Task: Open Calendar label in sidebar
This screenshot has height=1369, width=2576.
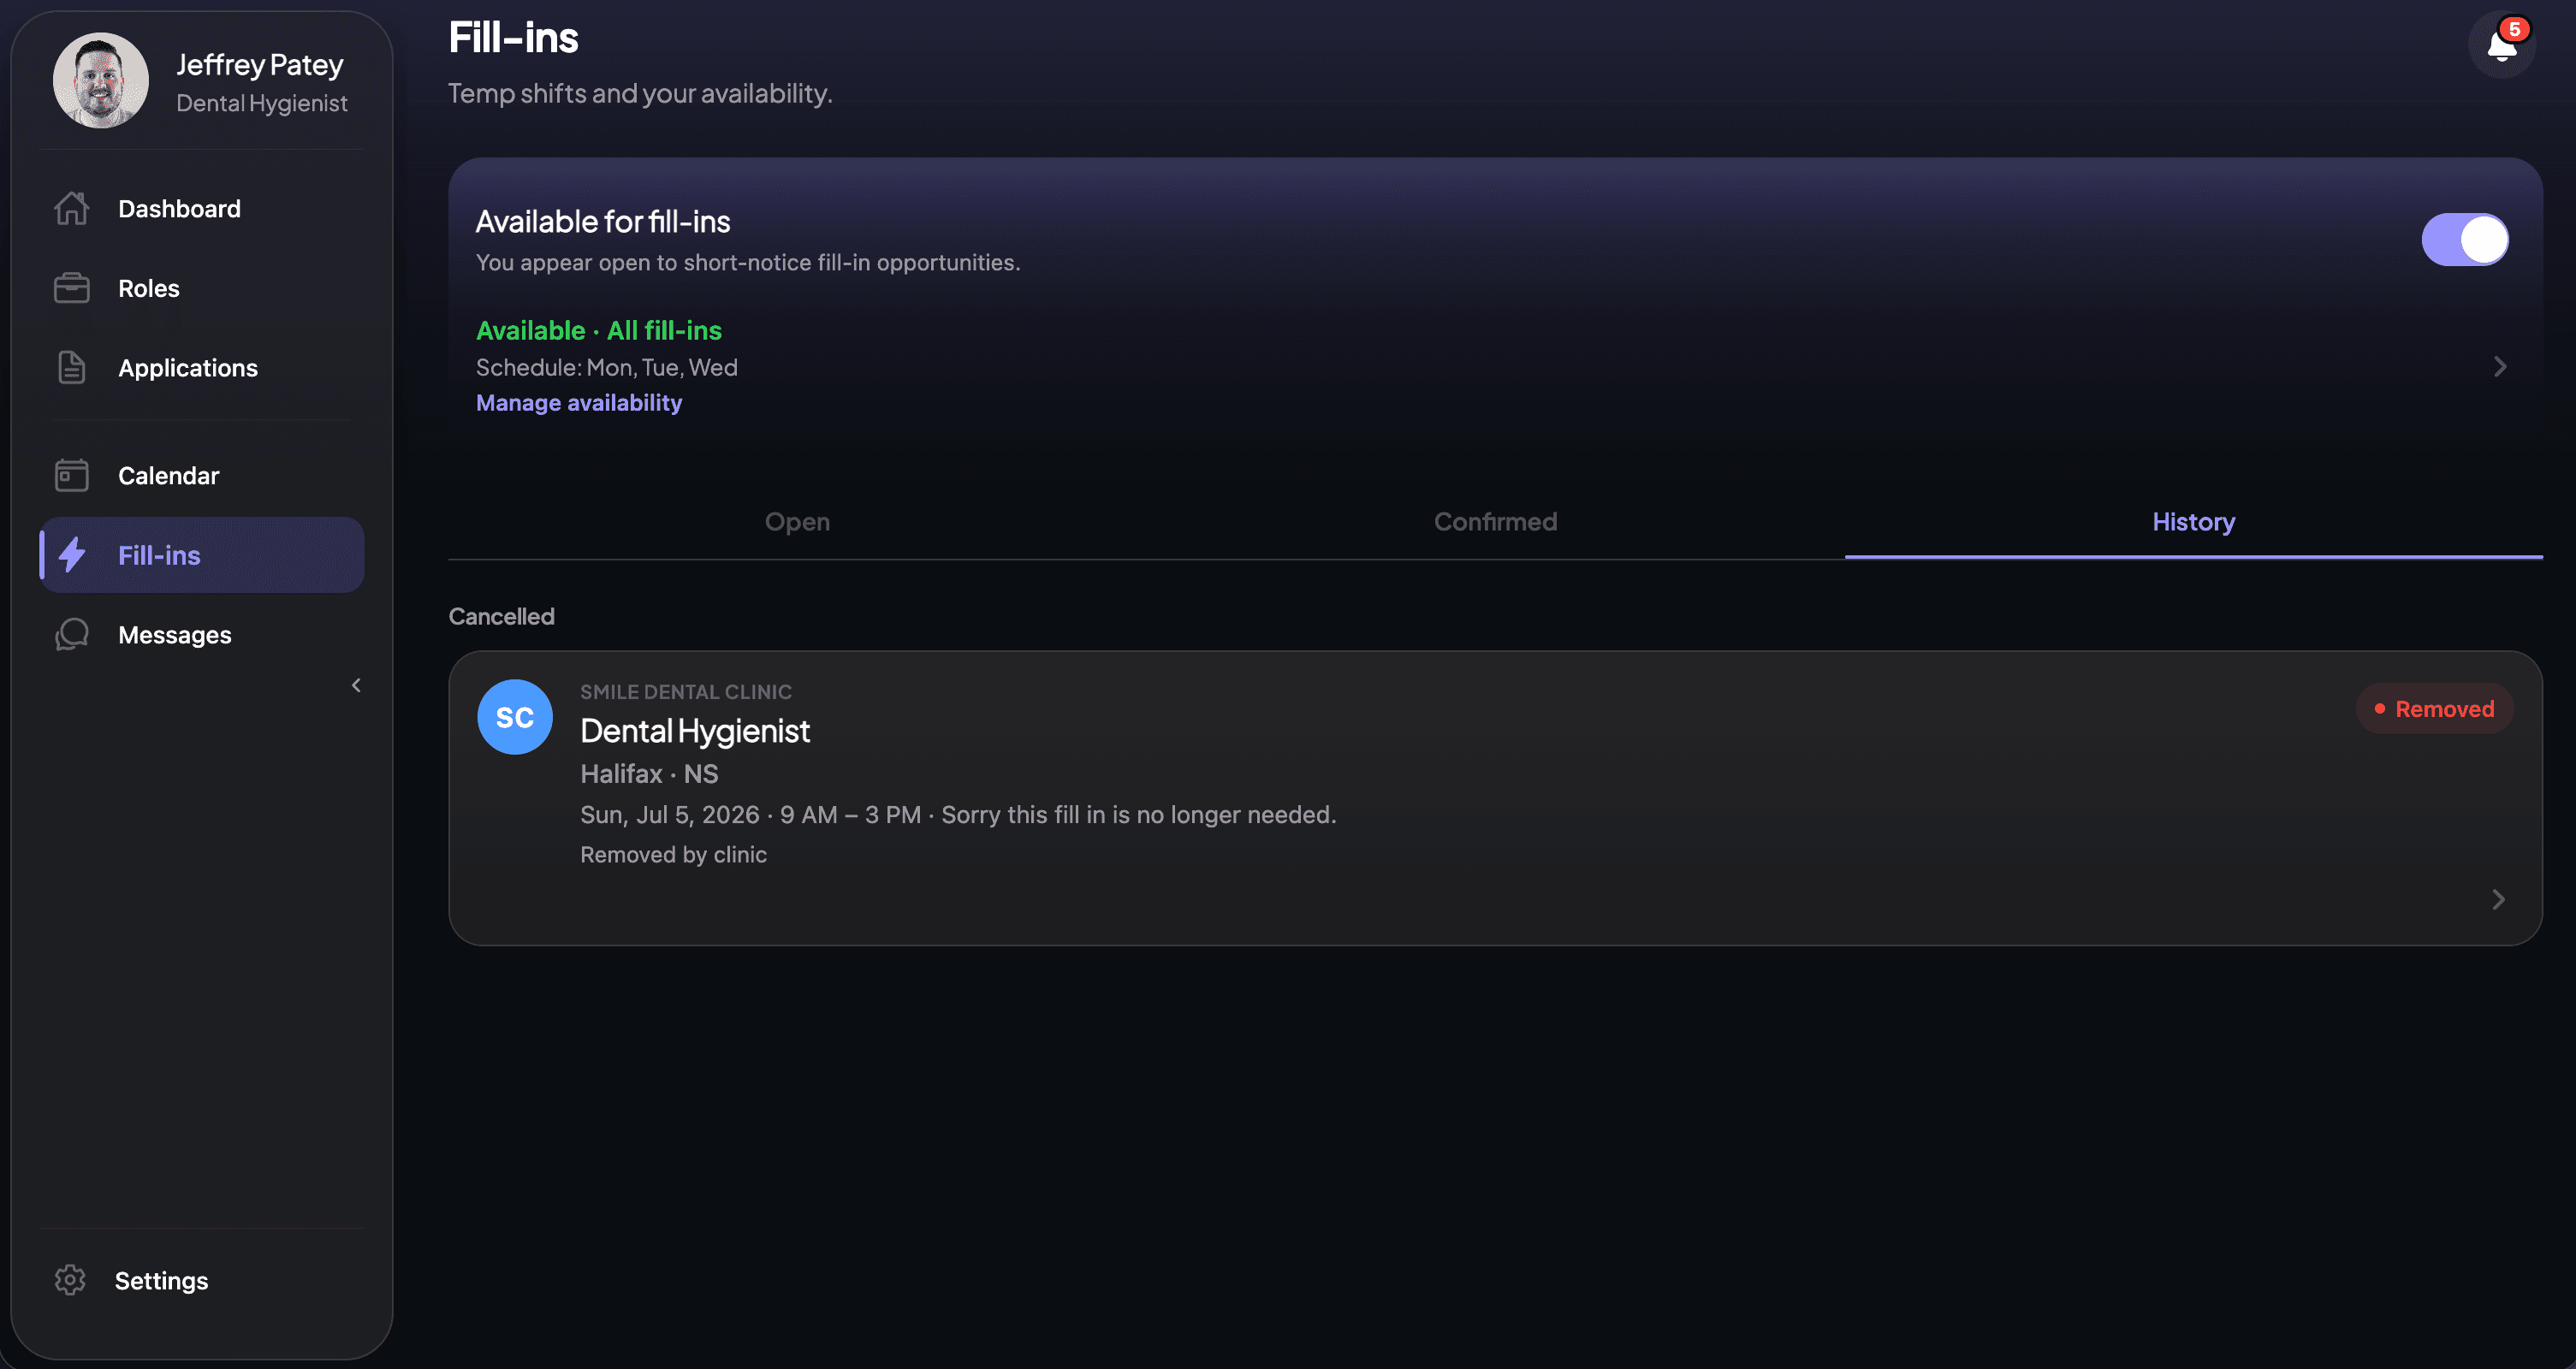Action: 168,475
